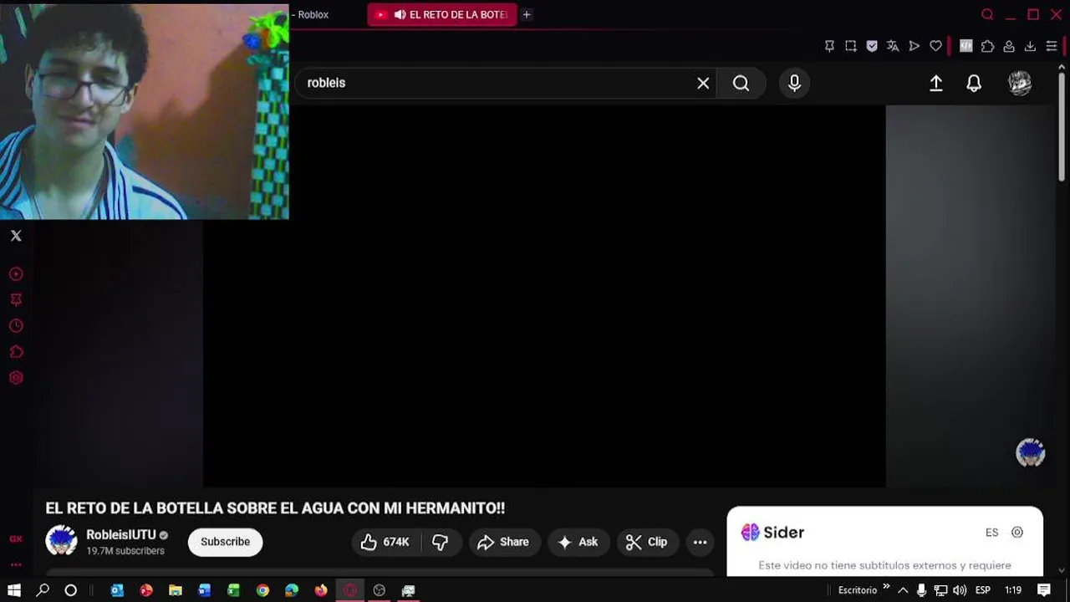Open the Windows Start menu

coord(14,590)
